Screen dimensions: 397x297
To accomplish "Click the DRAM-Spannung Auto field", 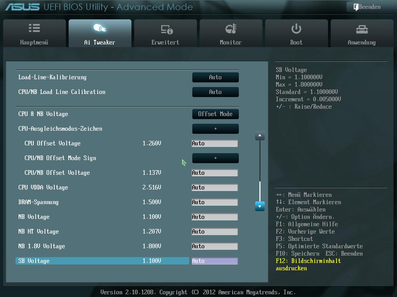I will point(215,202).
